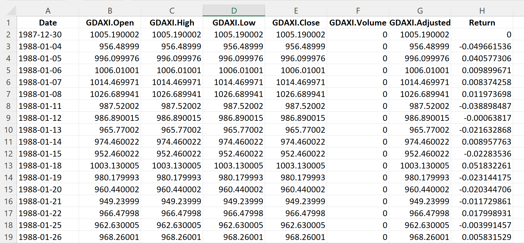524x243 pixels.
Task: Click the select-all corner triangle
Action: point(11,11)
